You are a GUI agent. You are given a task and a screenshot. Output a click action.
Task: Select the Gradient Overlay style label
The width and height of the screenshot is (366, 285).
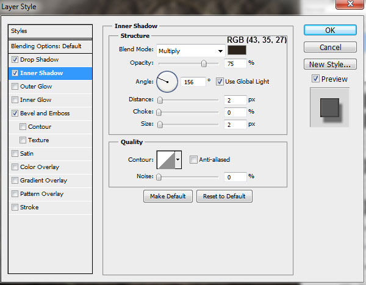tap(43, 181)
